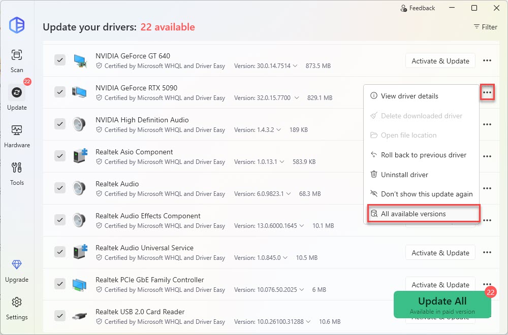Click the Upgrade diamond icon
The width and height of the screenshot is (508, 335).
click(17, 264)
